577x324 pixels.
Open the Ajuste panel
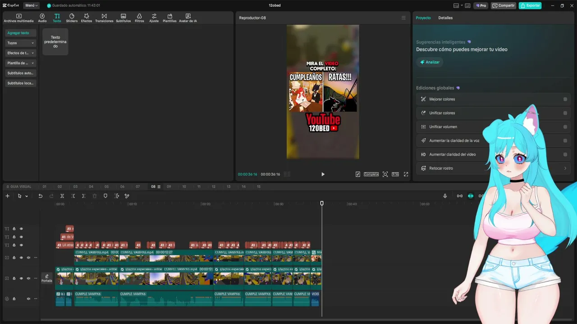[154, 18]
